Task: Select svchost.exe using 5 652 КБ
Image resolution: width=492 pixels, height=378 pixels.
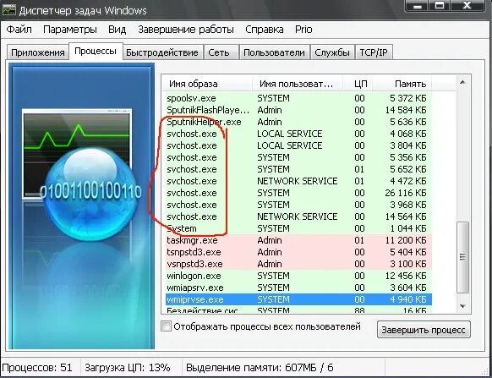Action: click(298, 169)
